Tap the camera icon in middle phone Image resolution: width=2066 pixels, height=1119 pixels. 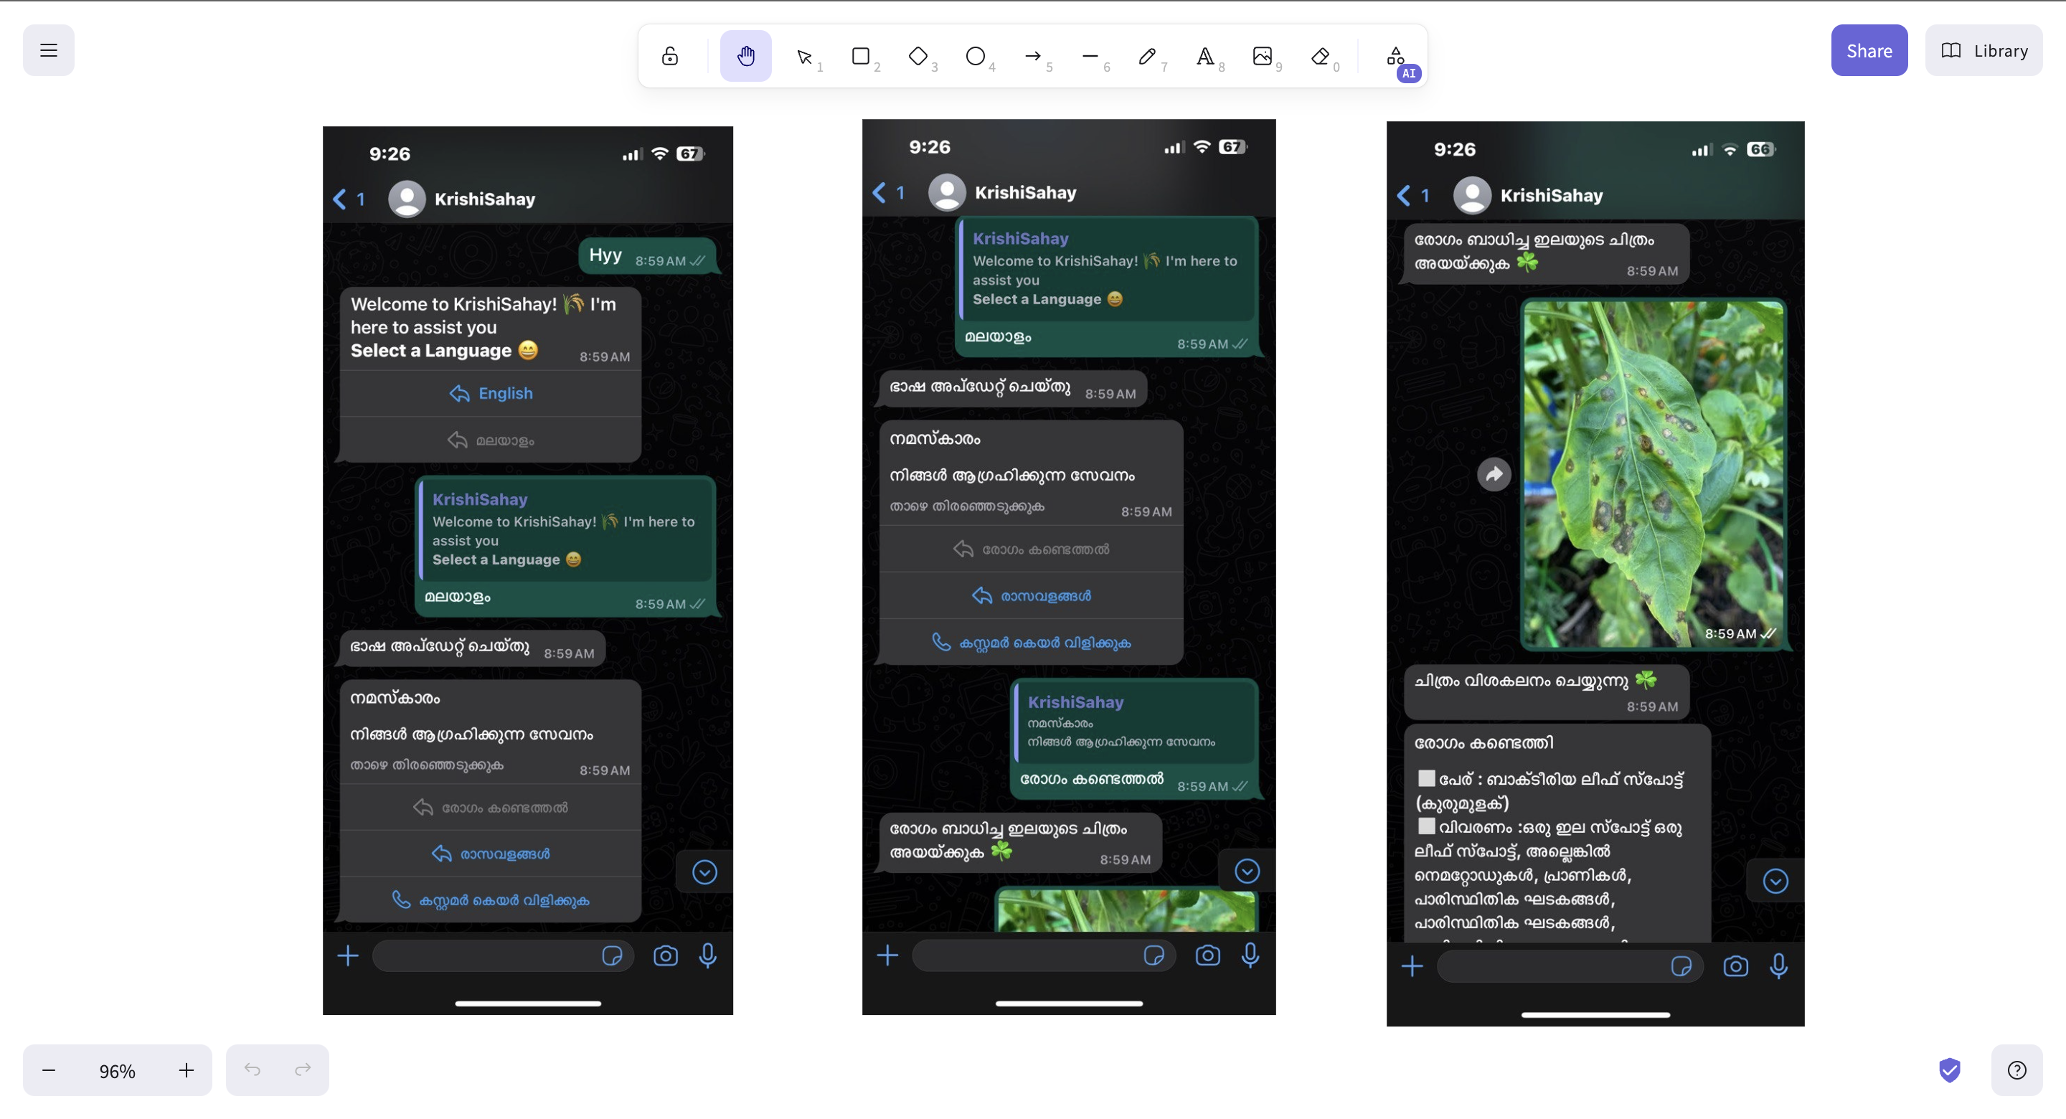[1208, 955]
